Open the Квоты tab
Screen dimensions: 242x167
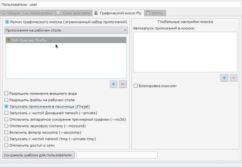[x=155, y=13]
